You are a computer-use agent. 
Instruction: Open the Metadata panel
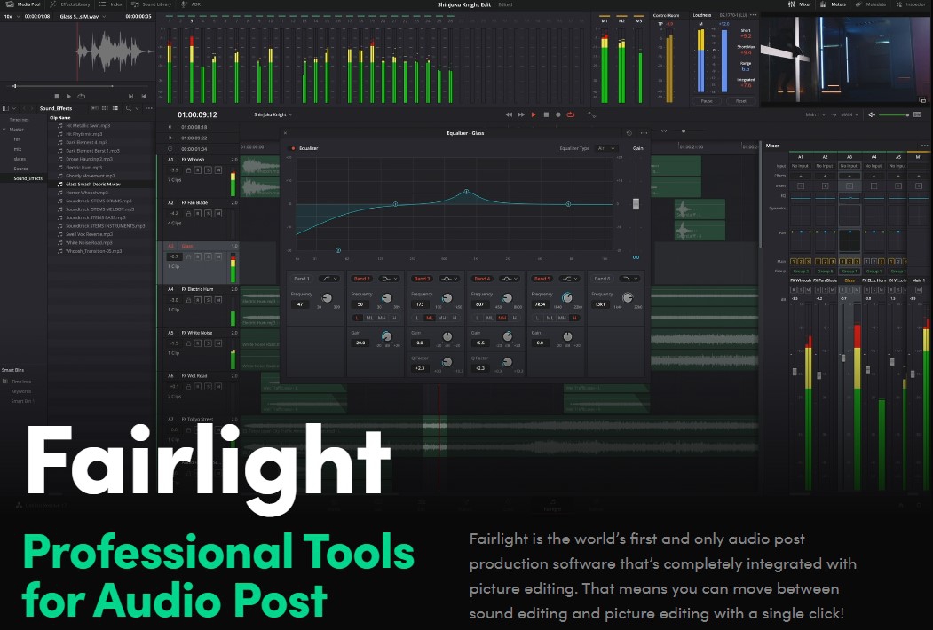pos(871,4)
